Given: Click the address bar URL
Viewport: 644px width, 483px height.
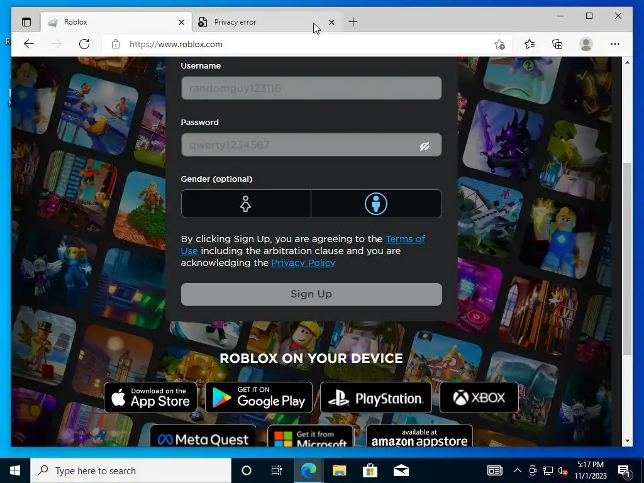Looking at the screenshot, I should pos(176,45).
